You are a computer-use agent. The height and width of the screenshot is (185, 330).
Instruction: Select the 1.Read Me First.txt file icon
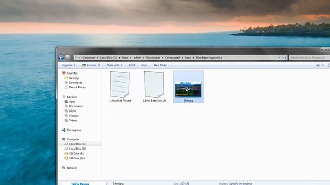click(120, 84)
